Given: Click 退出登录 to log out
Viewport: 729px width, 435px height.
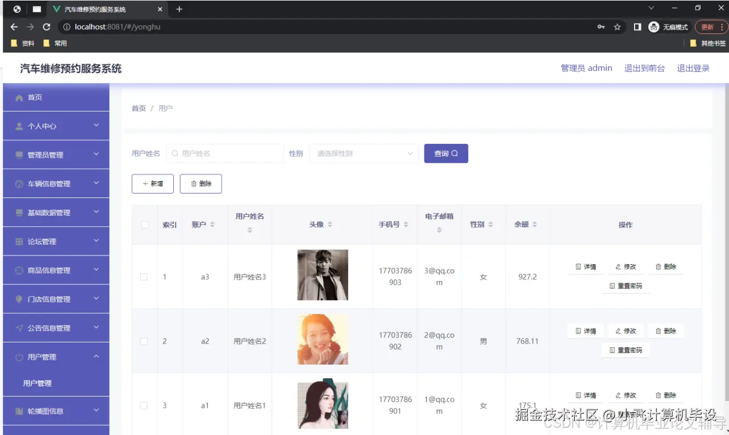Looking at the screenshot, I should click(693, 68).
